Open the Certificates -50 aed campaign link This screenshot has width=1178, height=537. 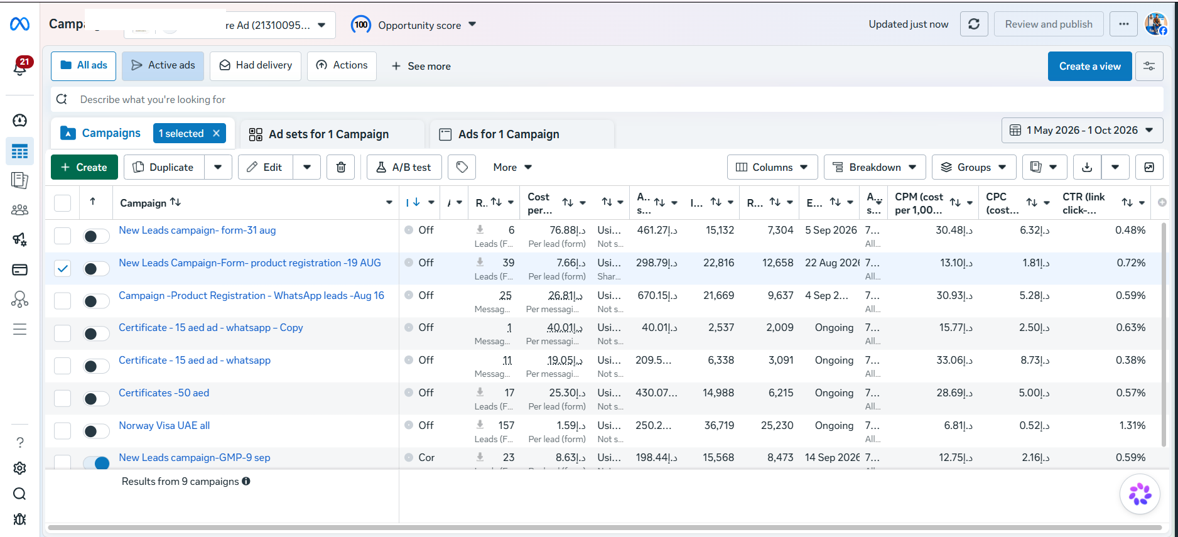coord(164,393)
